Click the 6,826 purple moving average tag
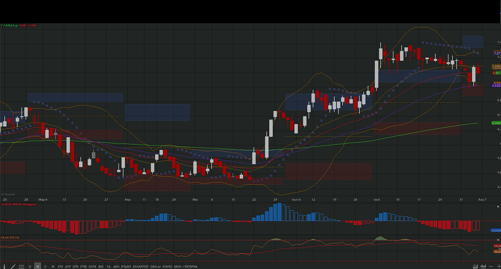The width and height of the screenshot is (501, 269). pos(496,85)
